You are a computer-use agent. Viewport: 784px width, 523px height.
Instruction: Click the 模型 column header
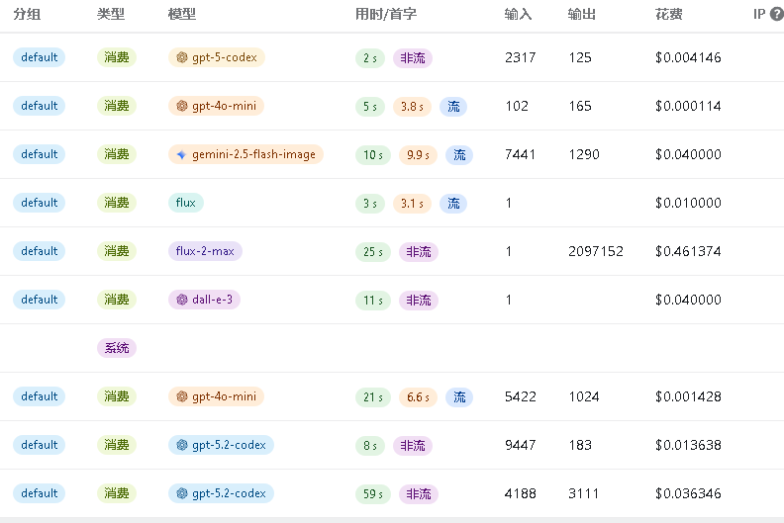(182, 14)
